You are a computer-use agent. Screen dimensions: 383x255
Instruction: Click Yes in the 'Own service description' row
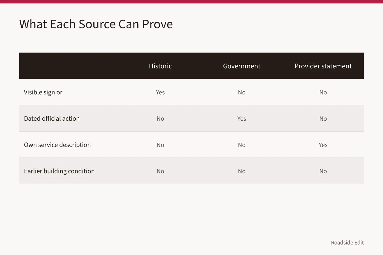tap(323, 145)
